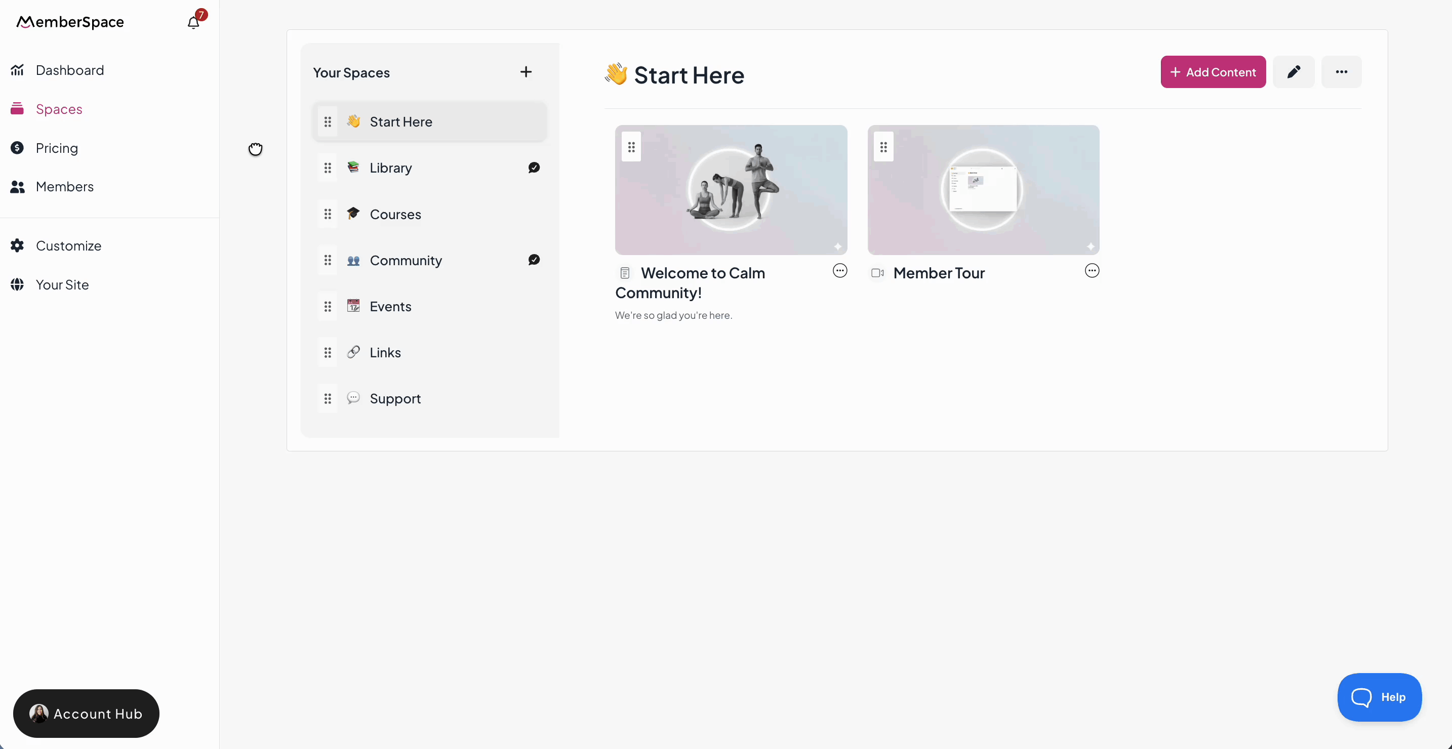Open the Account Hub
The height and width of the screenshot is (749, 1452).
(86, 714)
